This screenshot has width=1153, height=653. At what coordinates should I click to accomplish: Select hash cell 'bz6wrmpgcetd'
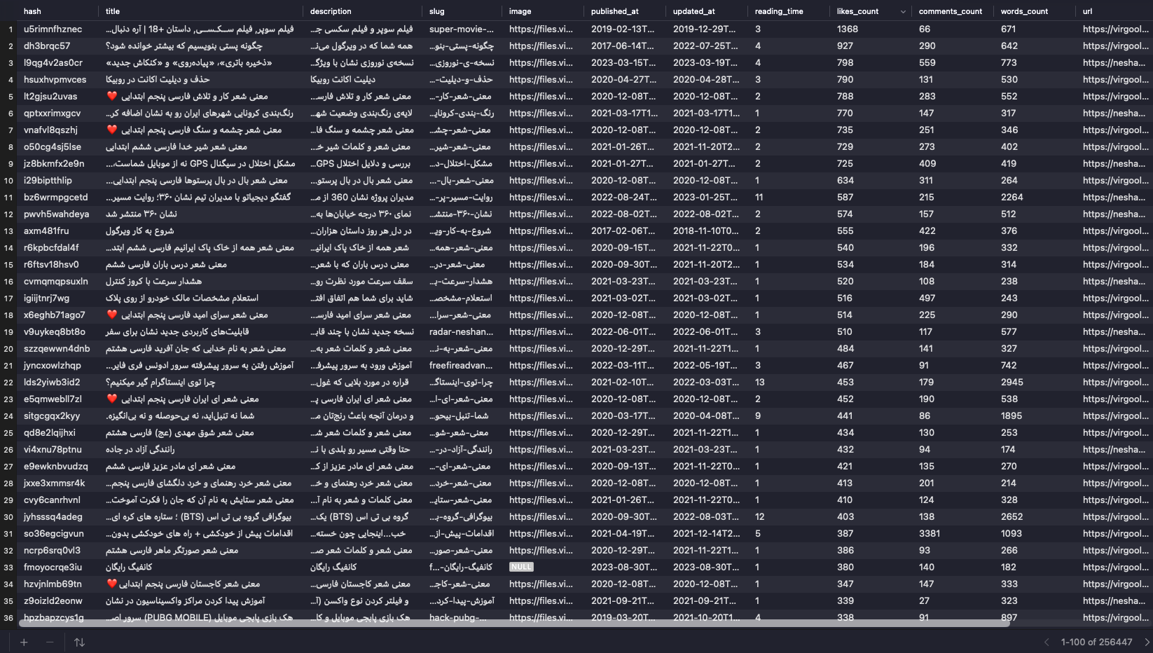point(57,198)
